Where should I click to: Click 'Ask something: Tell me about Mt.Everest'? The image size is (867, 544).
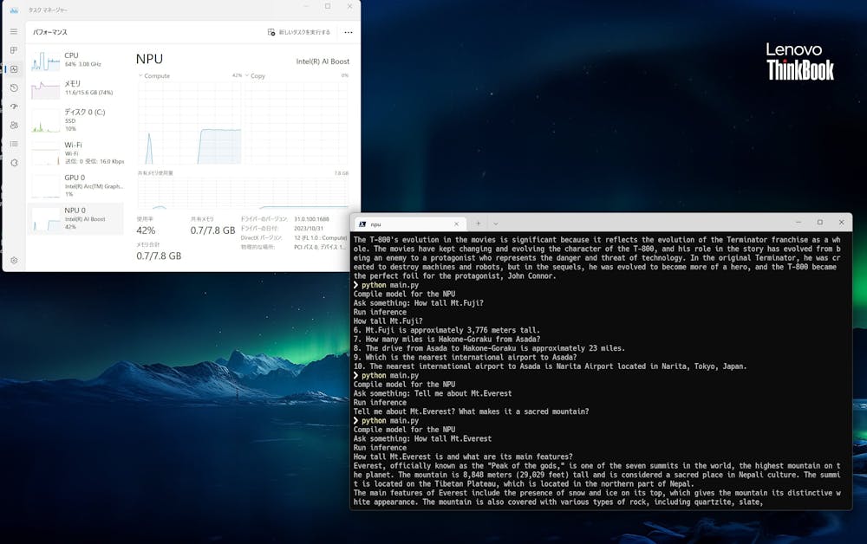click(x=433, y=394)
